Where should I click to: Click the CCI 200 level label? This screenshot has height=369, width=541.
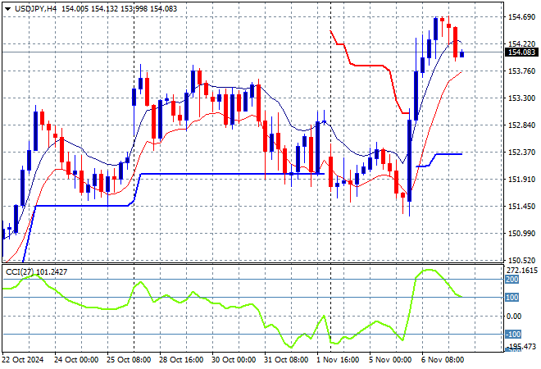512,280
